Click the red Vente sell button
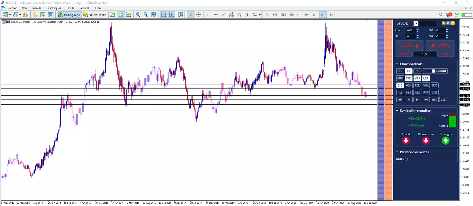473x206 pixels. click(409, 48)
